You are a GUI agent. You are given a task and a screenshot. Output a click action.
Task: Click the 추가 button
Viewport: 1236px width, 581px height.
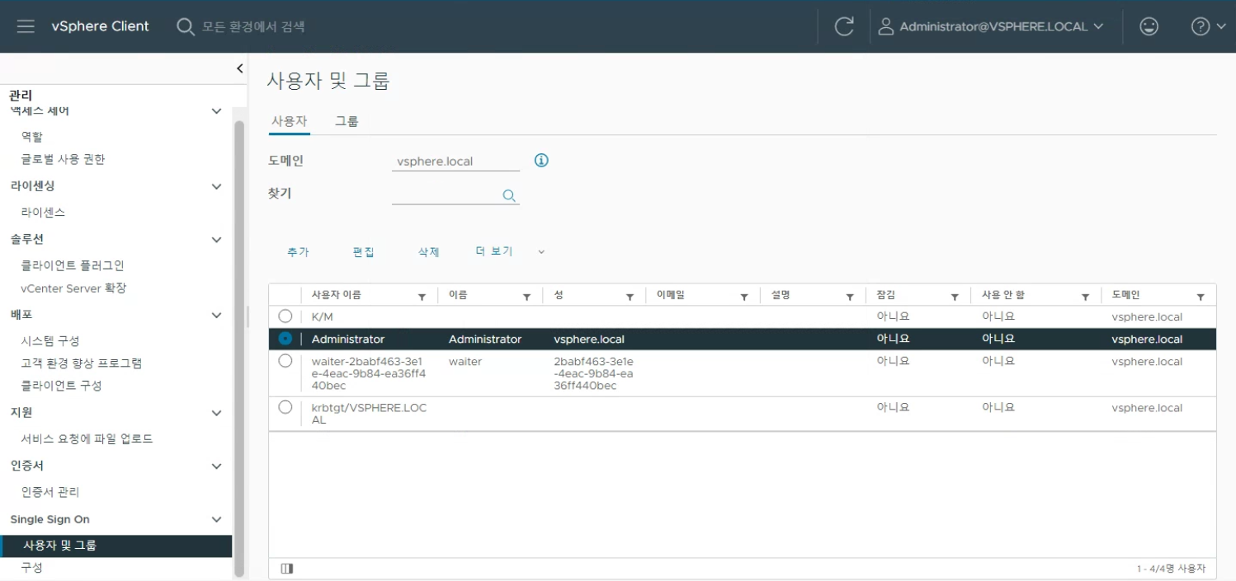[298, 252]
